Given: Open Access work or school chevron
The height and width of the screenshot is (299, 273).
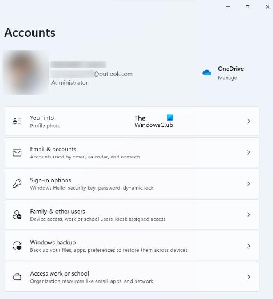Looking at the screenshot, I should (x=249, y=277).
